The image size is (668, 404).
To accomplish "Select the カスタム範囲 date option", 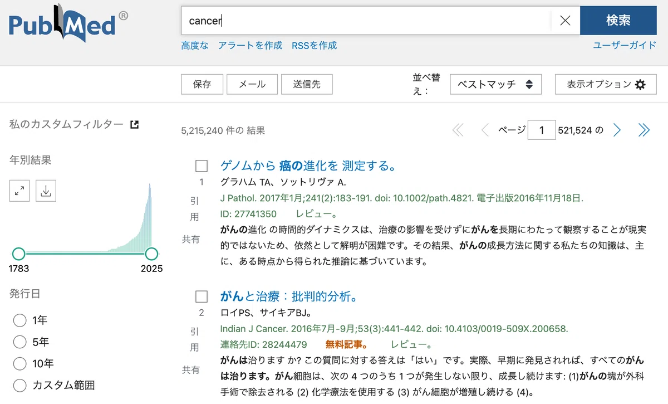I will point(19,385).
